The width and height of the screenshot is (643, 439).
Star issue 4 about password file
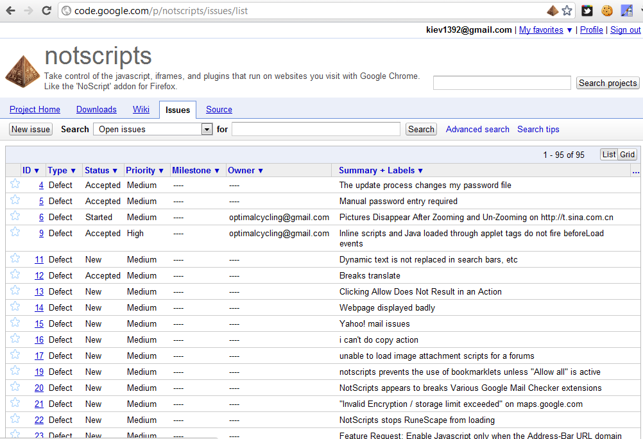pyautogui.click(x=15, y=184)
